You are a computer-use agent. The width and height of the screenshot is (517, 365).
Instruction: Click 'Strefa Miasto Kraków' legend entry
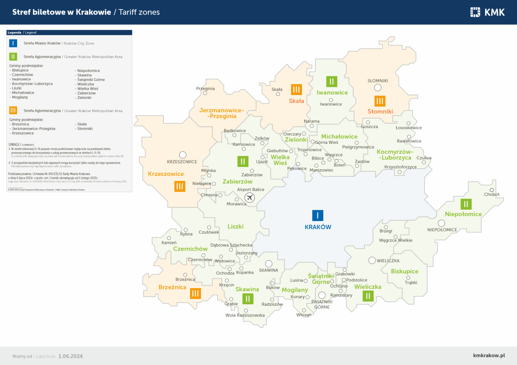[x=42, y=43]
